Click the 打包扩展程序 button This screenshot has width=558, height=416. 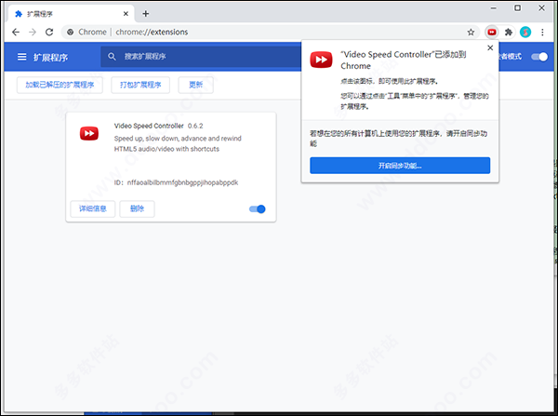coord(140,85)
